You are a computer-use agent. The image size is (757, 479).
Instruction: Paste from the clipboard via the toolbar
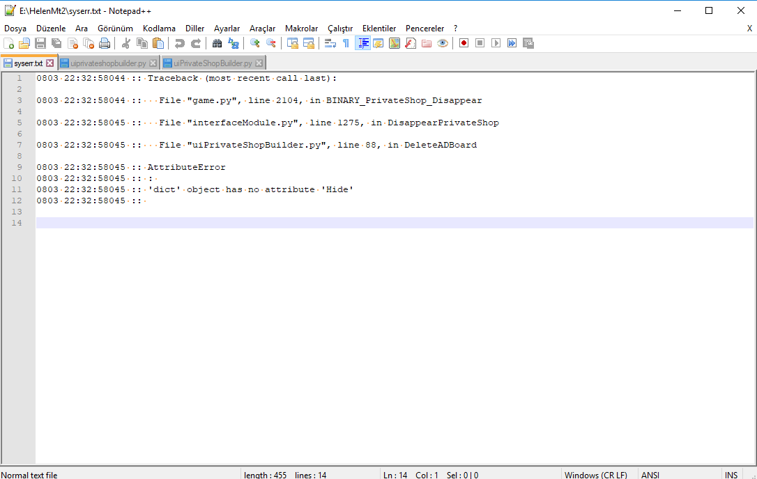(158, 43)
